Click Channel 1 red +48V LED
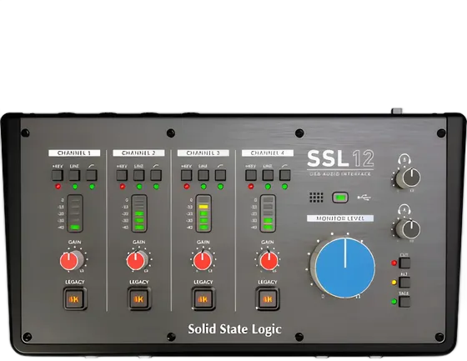Viewport: 467px width, 361px height. click(58, 187)
